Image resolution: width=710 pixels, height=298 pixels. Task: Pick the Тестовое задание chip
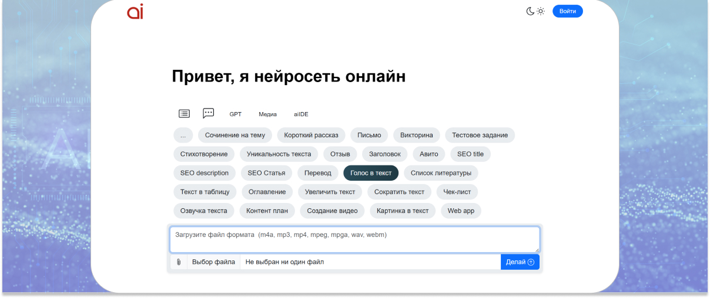pyautogui.click(x=480, y=135)
